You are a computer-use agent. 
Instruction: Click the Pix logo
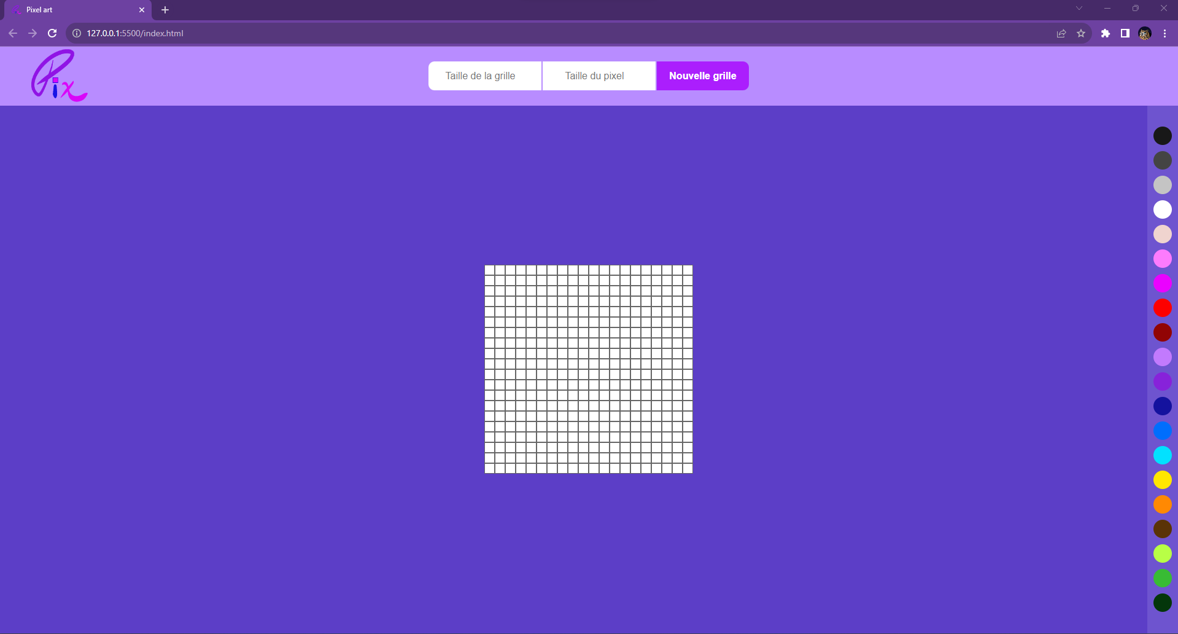click(x=59, y=75)
